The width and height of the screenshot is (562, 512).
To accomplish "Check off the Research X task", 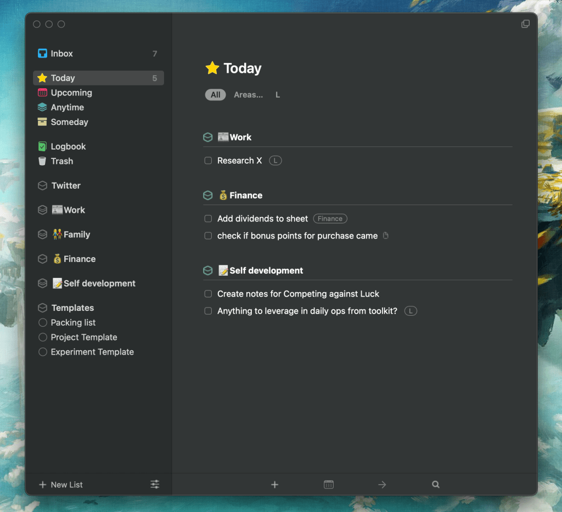I will click(x=208, y=160).
